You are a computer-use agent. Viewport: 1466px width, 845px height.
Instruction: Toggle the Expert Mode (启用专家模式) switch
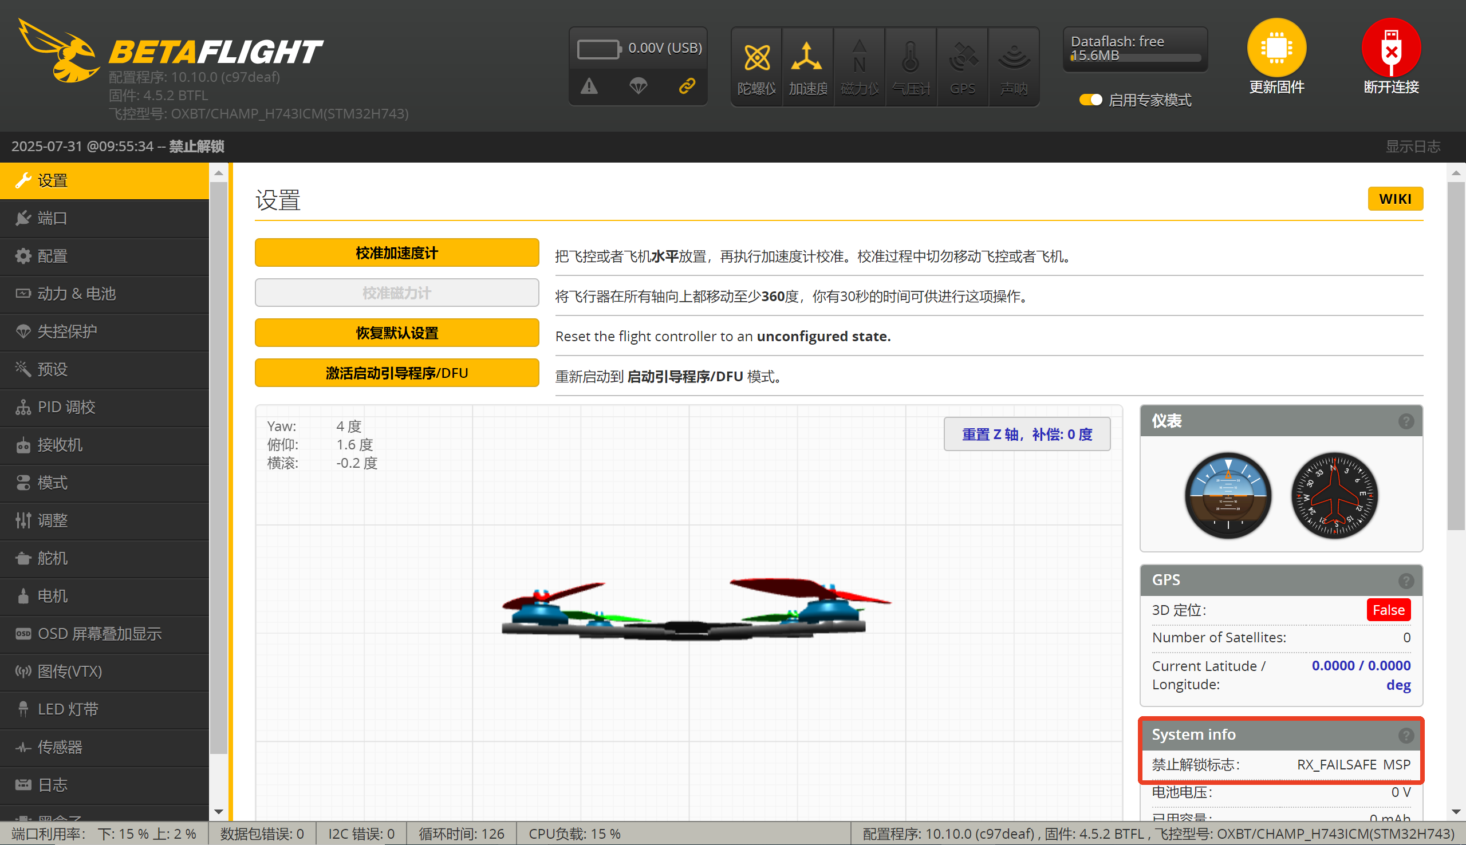point(1090,100)
